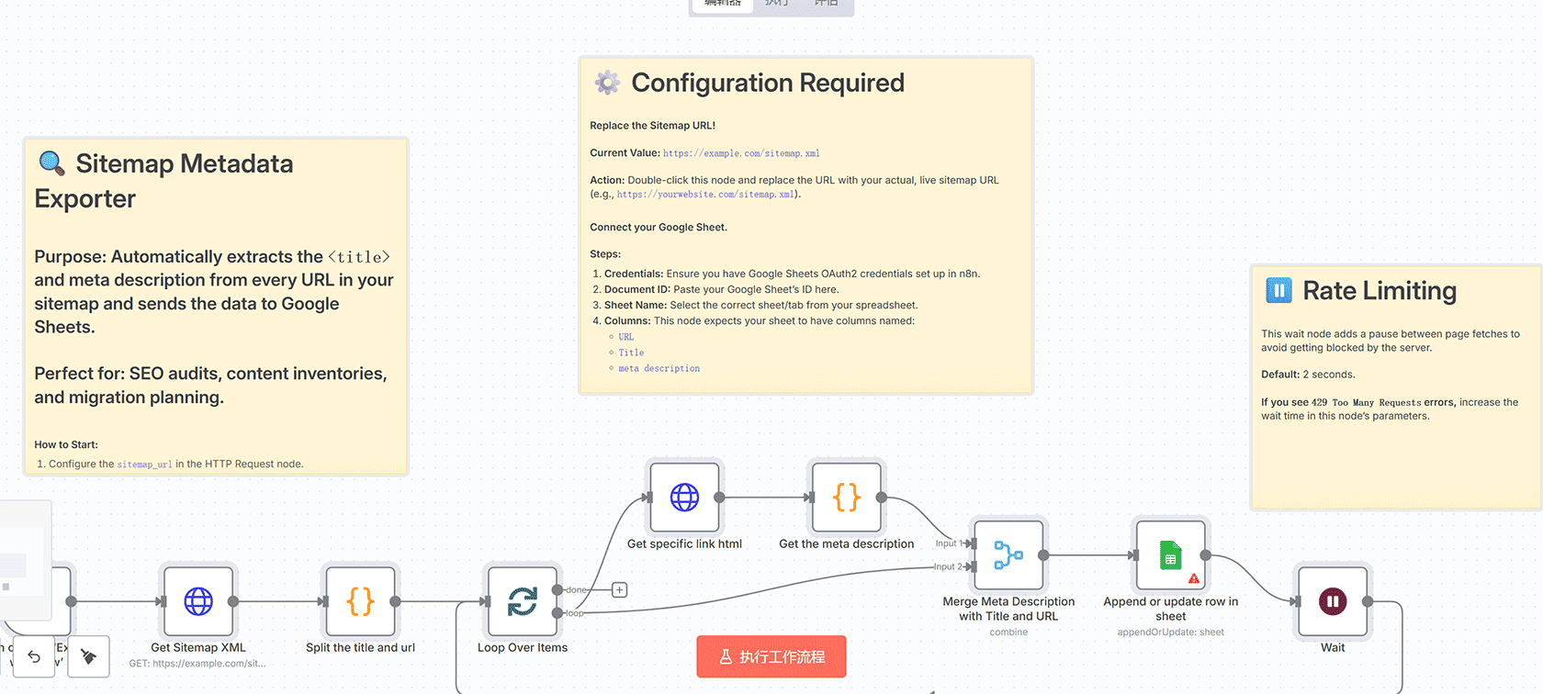Click the 执行工作流程 execute button
Screen dimensions: 1543x694
click(x=771, y=656)
